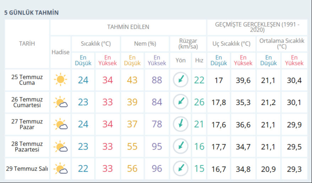Screen dimensions: 312x183
Task: Click the sunny weather icon for 25 Temmuz
Action: pyautogui.click(x=60, y=80)
